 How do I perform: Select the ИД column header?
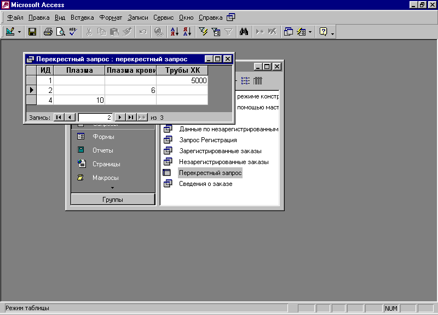click(x=45, y=71)
